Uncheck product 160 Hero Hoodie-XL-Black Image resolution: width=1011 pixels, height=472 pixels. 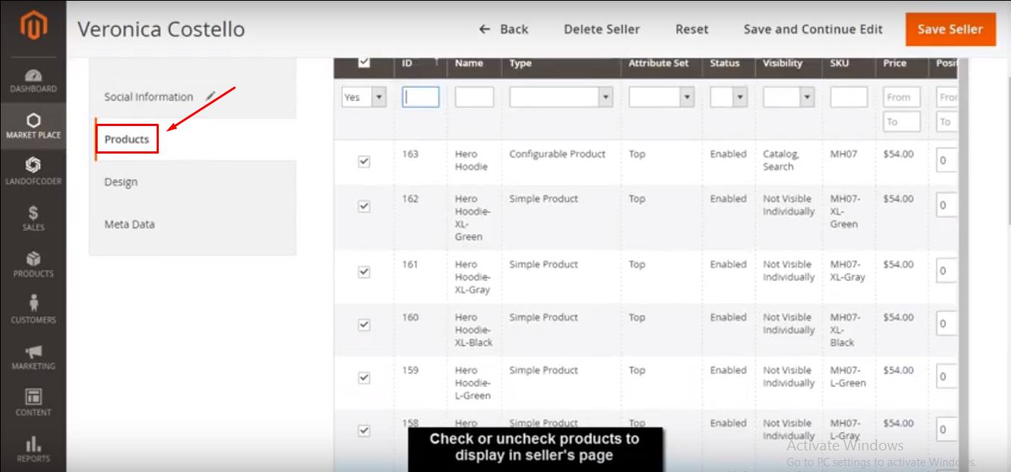364,325
